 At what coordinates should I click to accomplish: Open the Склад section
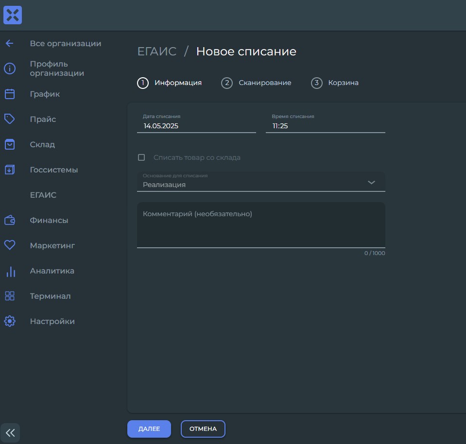(x=42, y=144)
